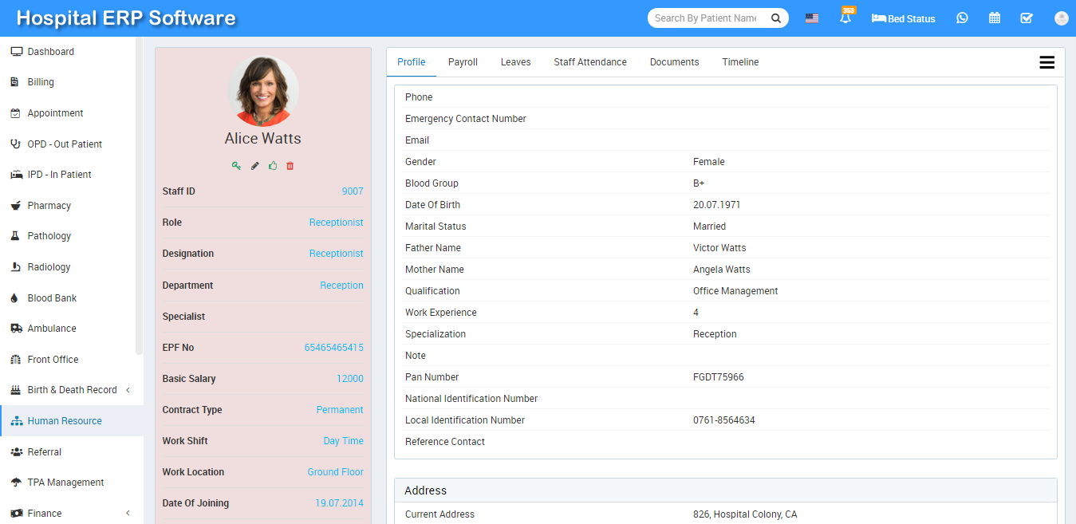The image size is (1076, 524).
Task: Open the calendar icon in header
Action: (x=995, y=18)
